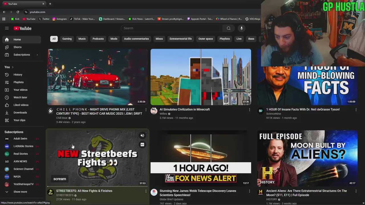Select the Audio commentaries chip
This screenshot has width=365, height=205.
(x=136, y=39)
